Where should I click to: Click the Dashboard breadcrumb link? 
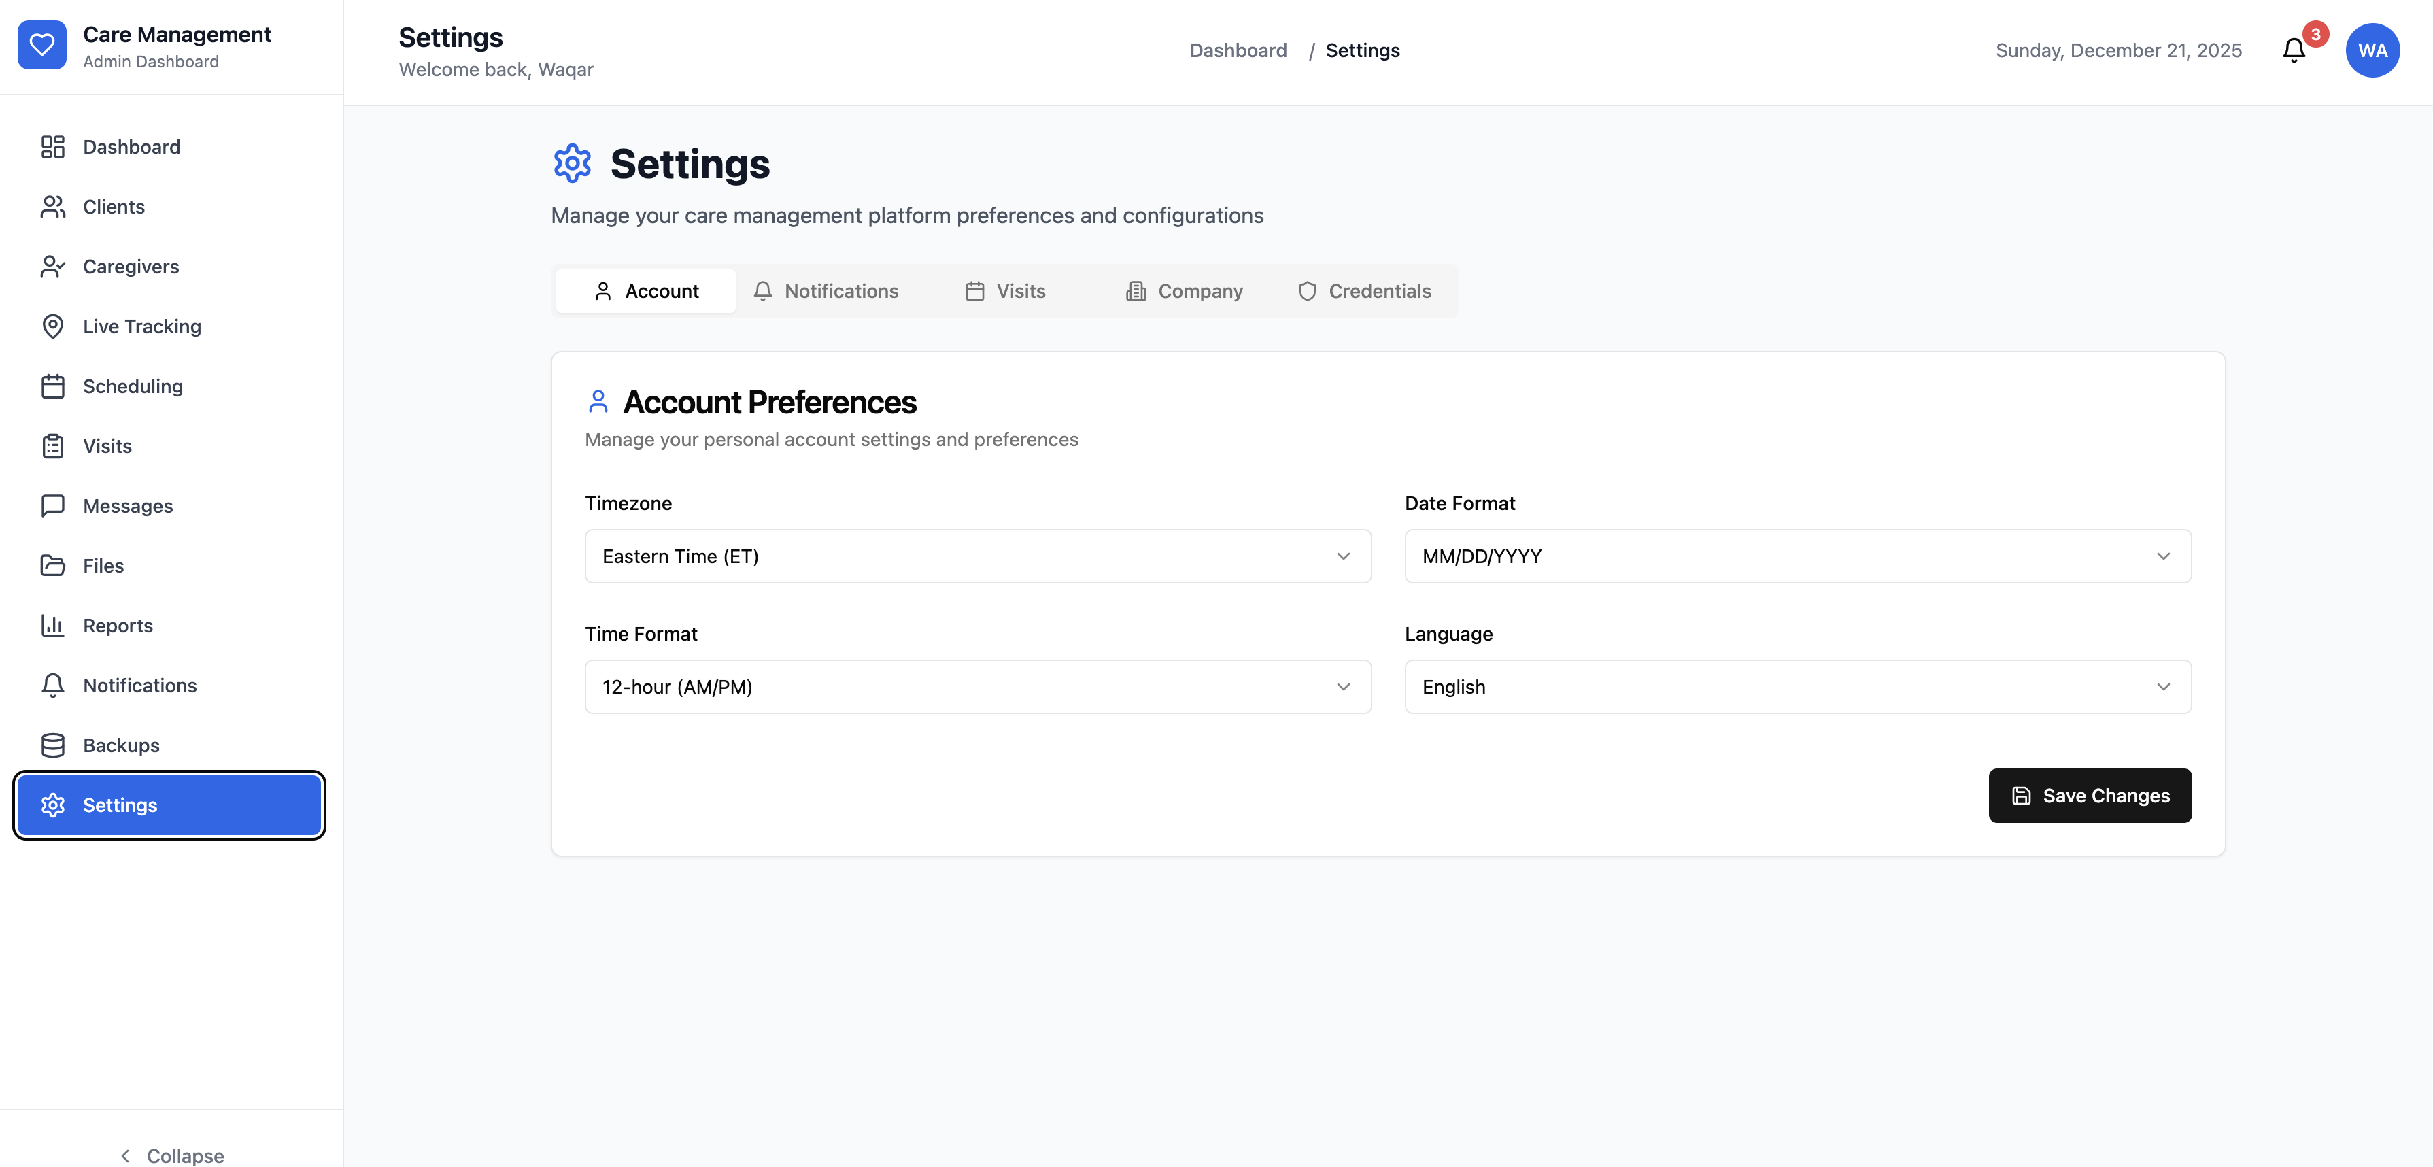click(1238, 51)
